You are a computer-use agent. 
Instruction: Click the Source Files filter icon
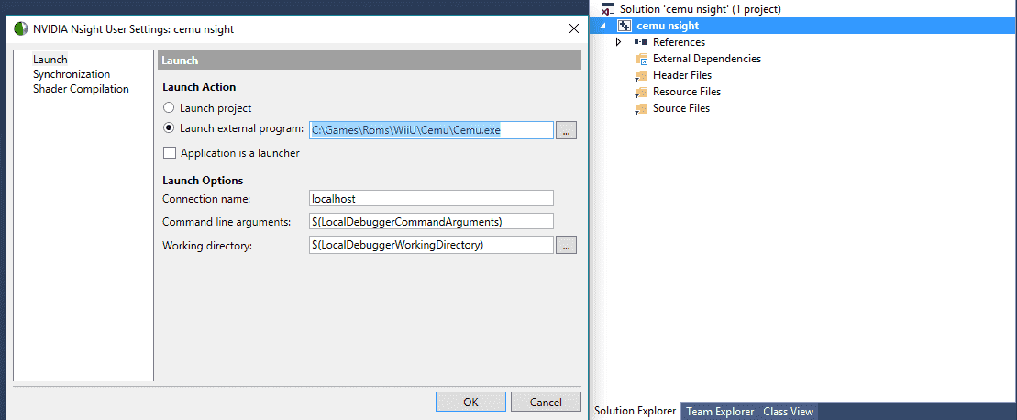pos(641,109)
